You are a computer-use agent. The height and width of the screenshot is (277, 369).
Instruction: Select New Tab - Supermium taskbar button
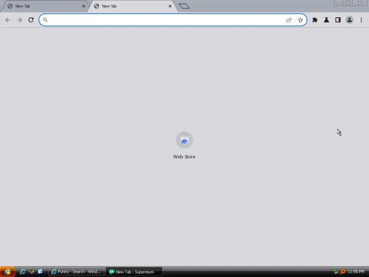(134, 272)
